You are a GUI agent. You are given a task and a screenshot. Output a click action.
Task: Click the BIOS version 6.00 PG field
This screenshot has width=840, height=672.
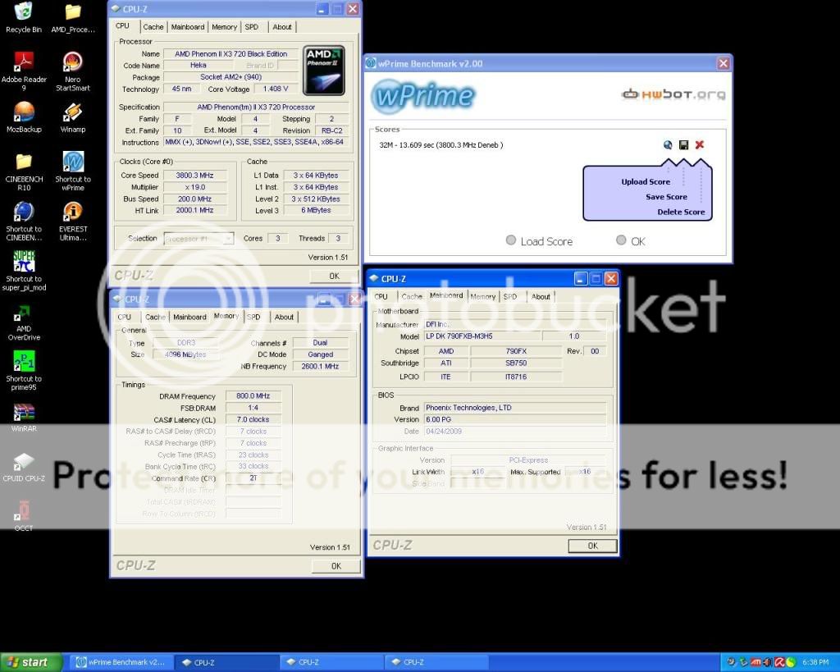tap(515, 419)
